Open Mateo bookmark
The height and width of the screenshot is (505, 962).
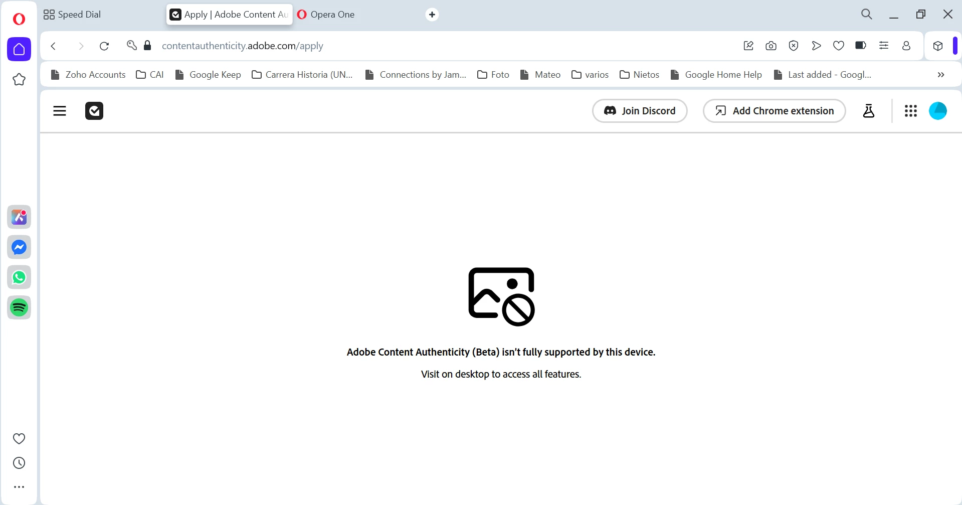point(540,75)
